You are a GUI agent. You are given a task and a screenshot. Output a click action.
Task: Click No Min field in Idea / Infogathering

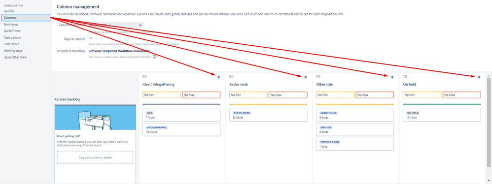coord(162,95)
